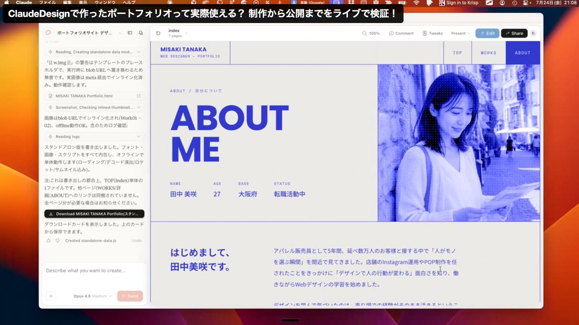This screenshot has width=579, height=325.
Task: Open the Claude menu in macOS menu bar
Action: point(24,3)
